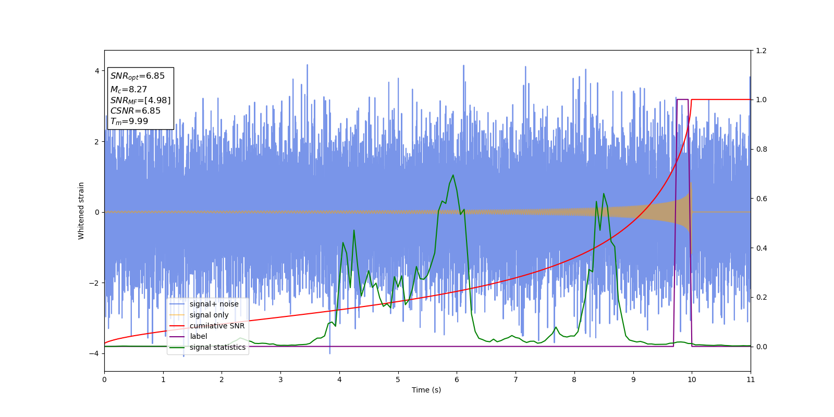Click x-axis tick label 0

coord(104,379)
